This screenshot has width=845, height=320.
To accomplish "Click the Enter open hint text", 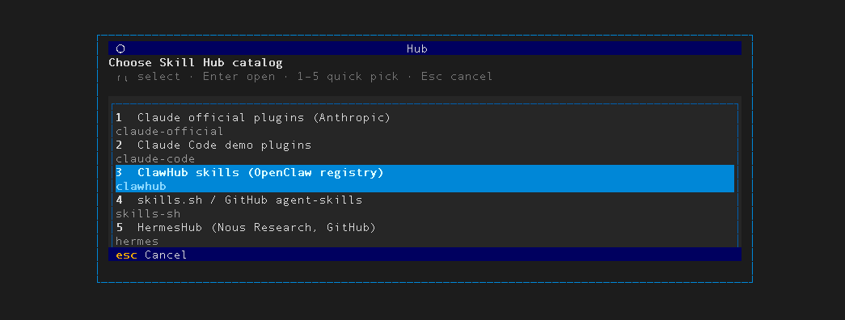I will pyautogui.click(x=239, y=77).
